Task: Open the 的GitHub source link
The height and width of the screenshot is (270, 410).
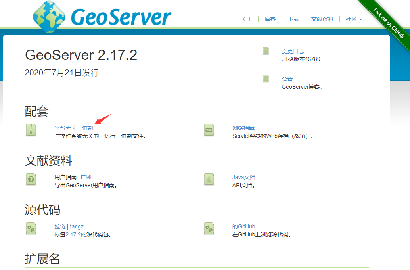Action: tap(244, 226)
